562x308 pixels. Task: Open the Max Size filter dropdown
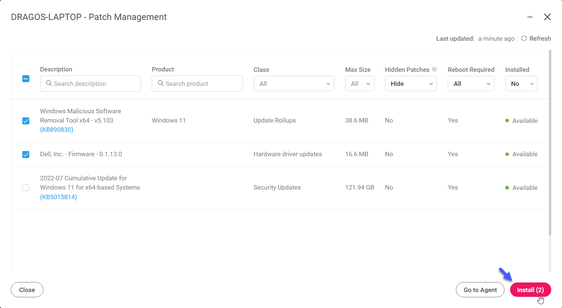point(359,84)
